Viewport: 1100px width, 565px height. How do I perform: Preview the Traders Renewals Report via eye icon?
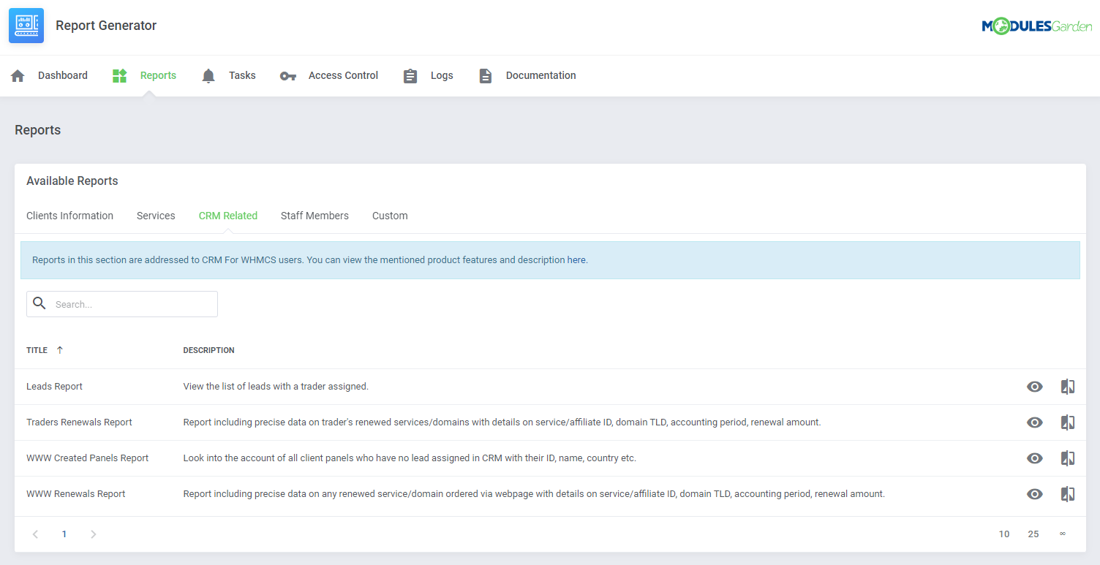click(x=1034, y=422)
